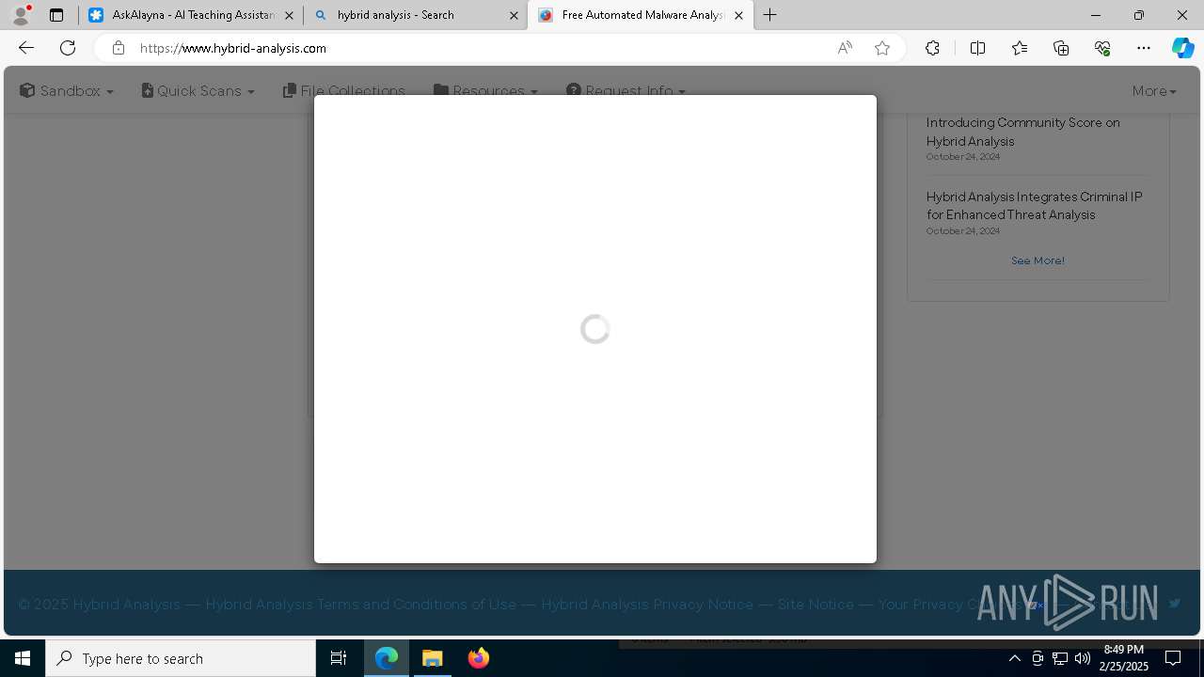The width and height of the screenshot is (1204, 677).
Task: Select the Free Automated Malware Analysis tab
Action: point(641,15)
